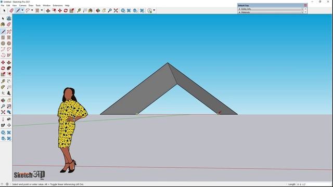Open the Edit menu
Screen dimensions: 333x187
[8, 5]
